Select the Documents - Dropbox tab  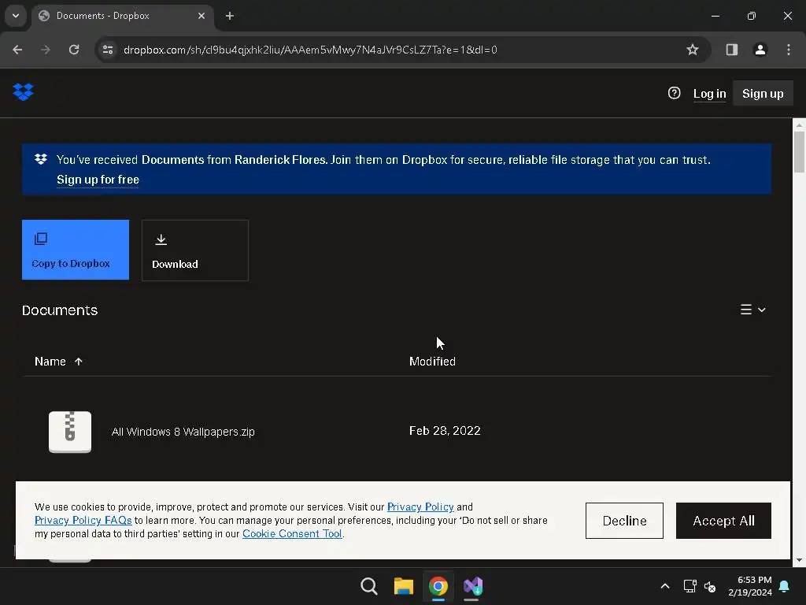click(x=122, y=16)
